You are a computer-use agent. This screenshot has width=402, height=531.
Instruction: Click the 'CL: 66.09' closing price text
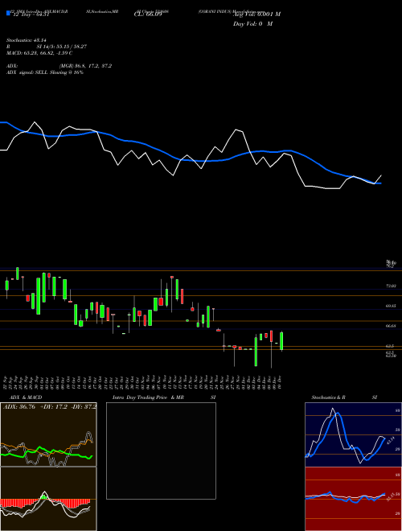coord(148,14)
